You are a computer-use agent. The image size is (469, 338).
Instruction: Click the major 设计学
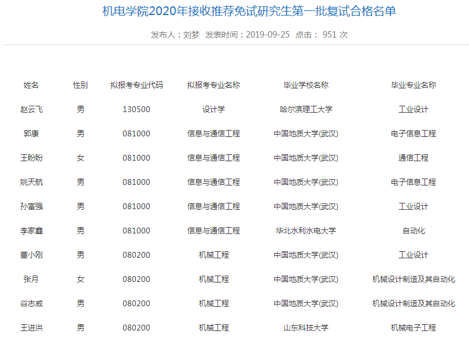click(213, 109)
